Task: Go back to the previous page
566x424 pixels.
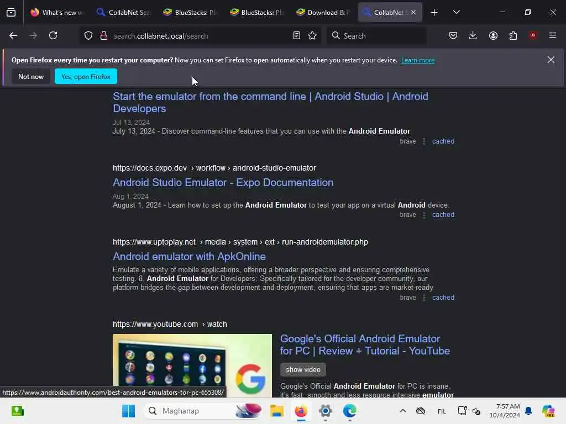Action: [x=13, y=35]
